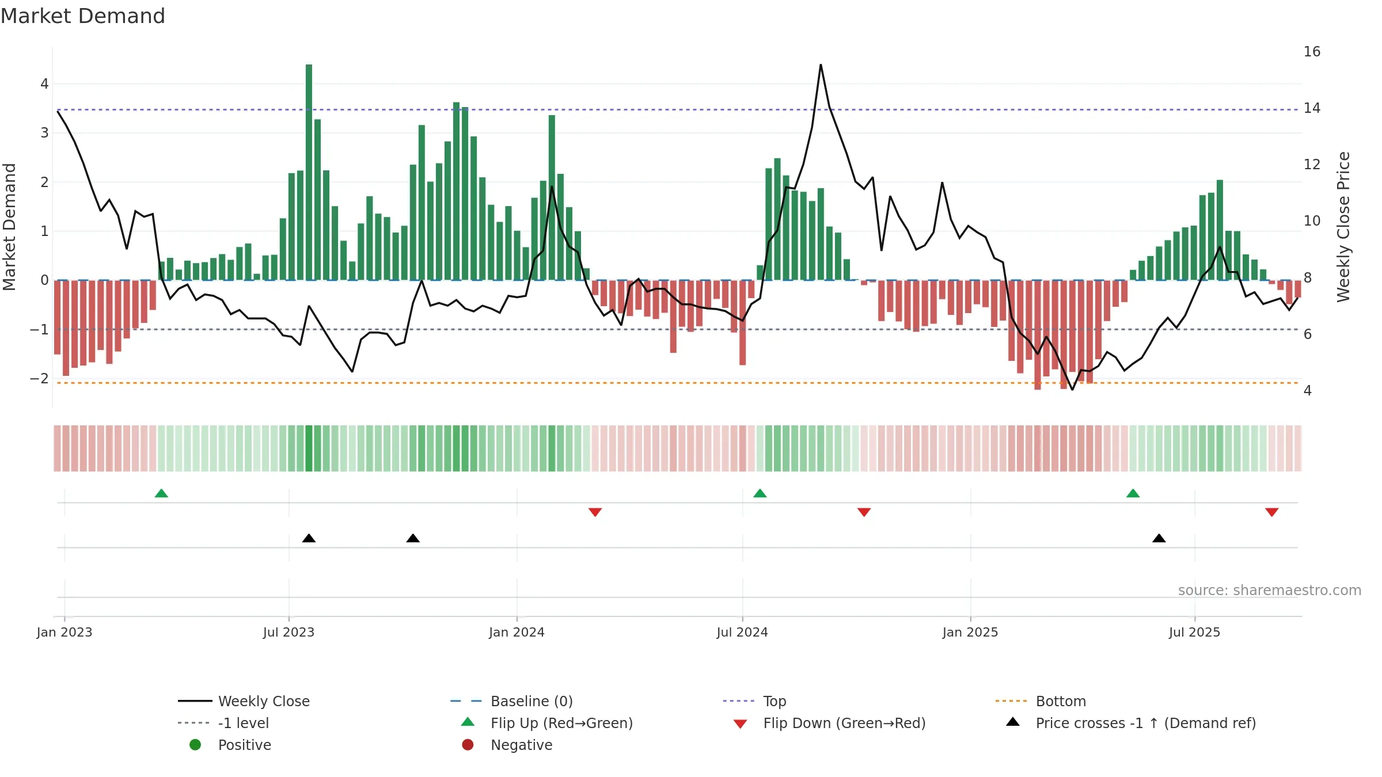Click the Market Demand chart title
The width and height of the screenshot is (1382, 777).
click(83, 16)
